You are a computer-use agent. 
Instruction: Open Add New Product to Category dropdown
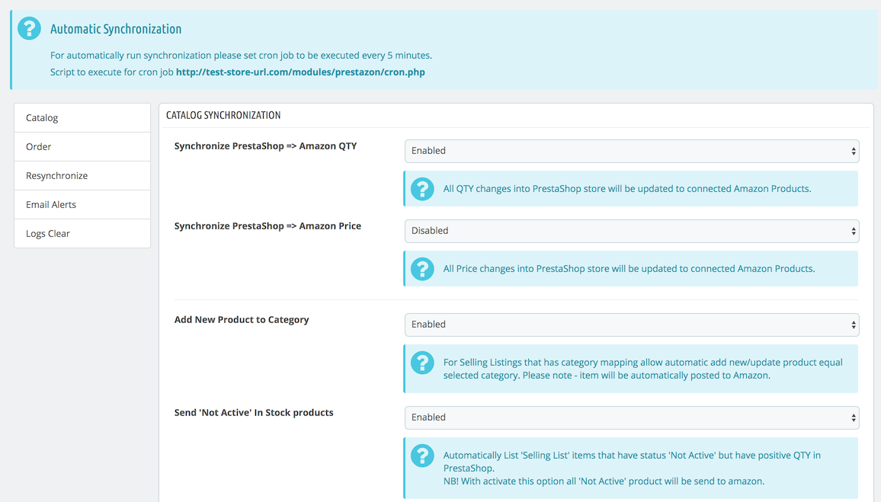tap(632, 325)
